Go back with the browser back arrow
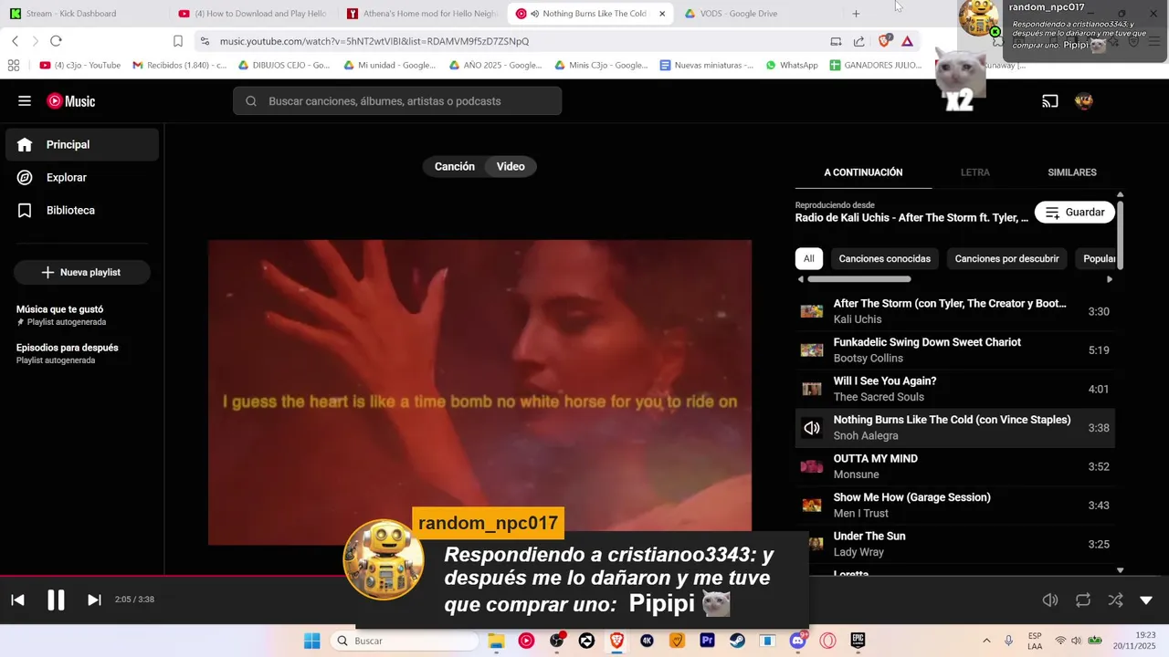The height and width of the screenshot is (657, 1169). (x=15, y=41)
